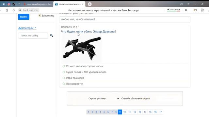Switch to the тест на майнкрафт Yandex tab
Screen dimensions: 209x117
tap(37, 4)
